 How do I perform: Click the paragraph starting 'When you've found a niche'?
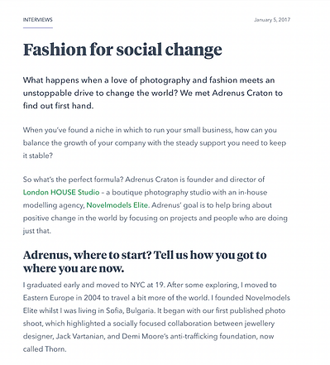pyautogui.click(x=155, y=142)
